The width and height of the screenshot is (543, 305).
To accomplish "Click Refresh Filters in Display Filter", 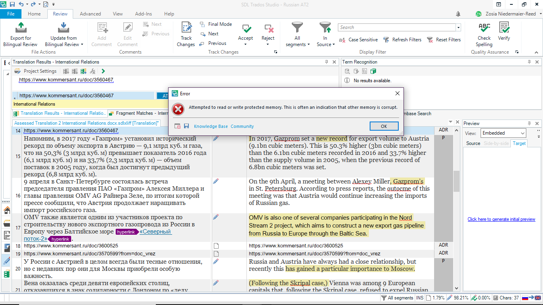I will (x=402, y=40).
